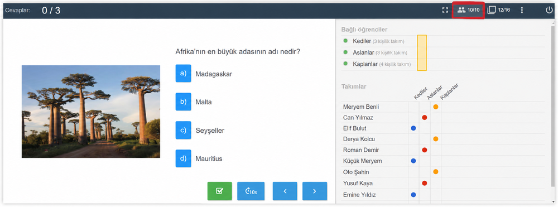Go to previous question arrow

pos(285,191)
